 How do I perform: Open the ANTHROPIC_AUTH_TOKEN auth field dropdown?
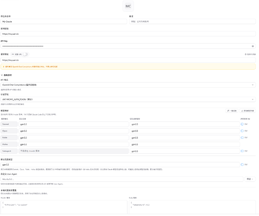tap(128, 99)
